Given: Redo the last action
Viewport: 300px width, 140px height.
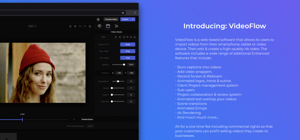Looking at the screenshot, I should pyautogui.click(x=85, y=26).
